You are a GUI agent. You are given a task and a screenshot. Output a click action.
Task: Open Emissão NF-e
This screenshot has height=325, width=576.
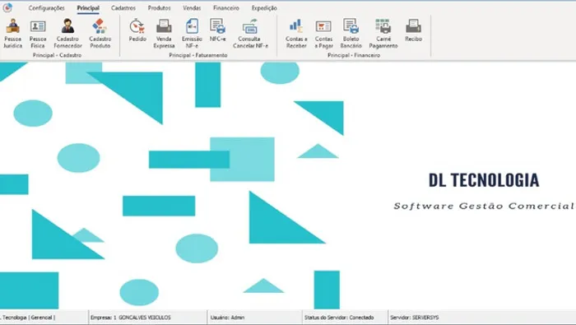tap(192, 34)
